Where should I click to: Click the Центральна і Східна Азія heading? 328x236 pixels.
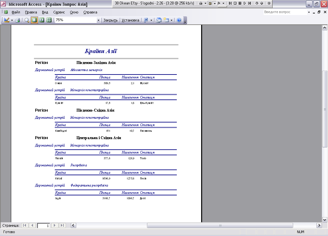99,138
